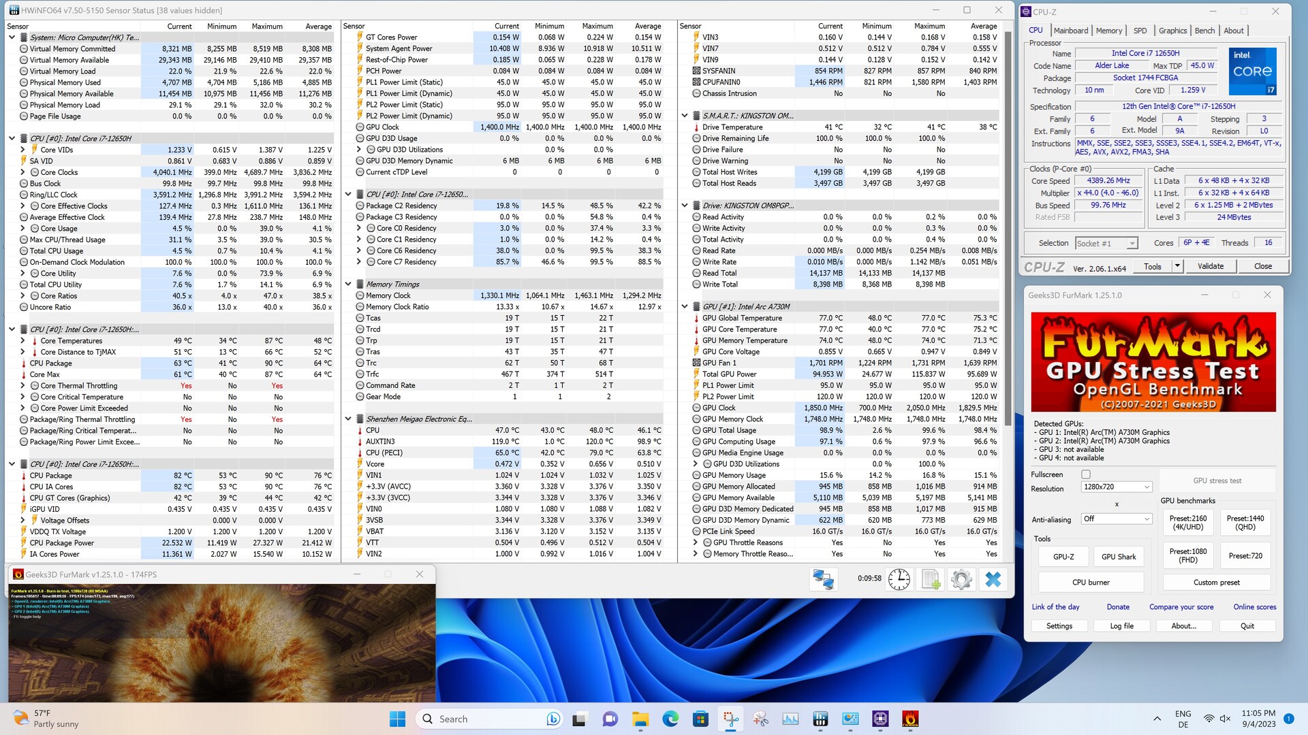The height and width of the screenshot is (735, 1308).
Task: Collapse the Memory Timings group
Action: click(348, 284)
